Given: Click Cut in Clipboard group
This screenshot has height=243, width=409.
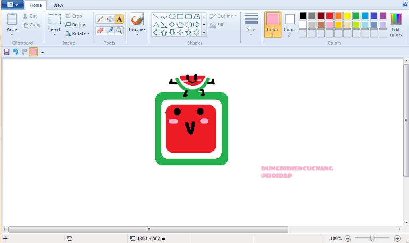Looking at the screenshot, I should tap(30, 16).
